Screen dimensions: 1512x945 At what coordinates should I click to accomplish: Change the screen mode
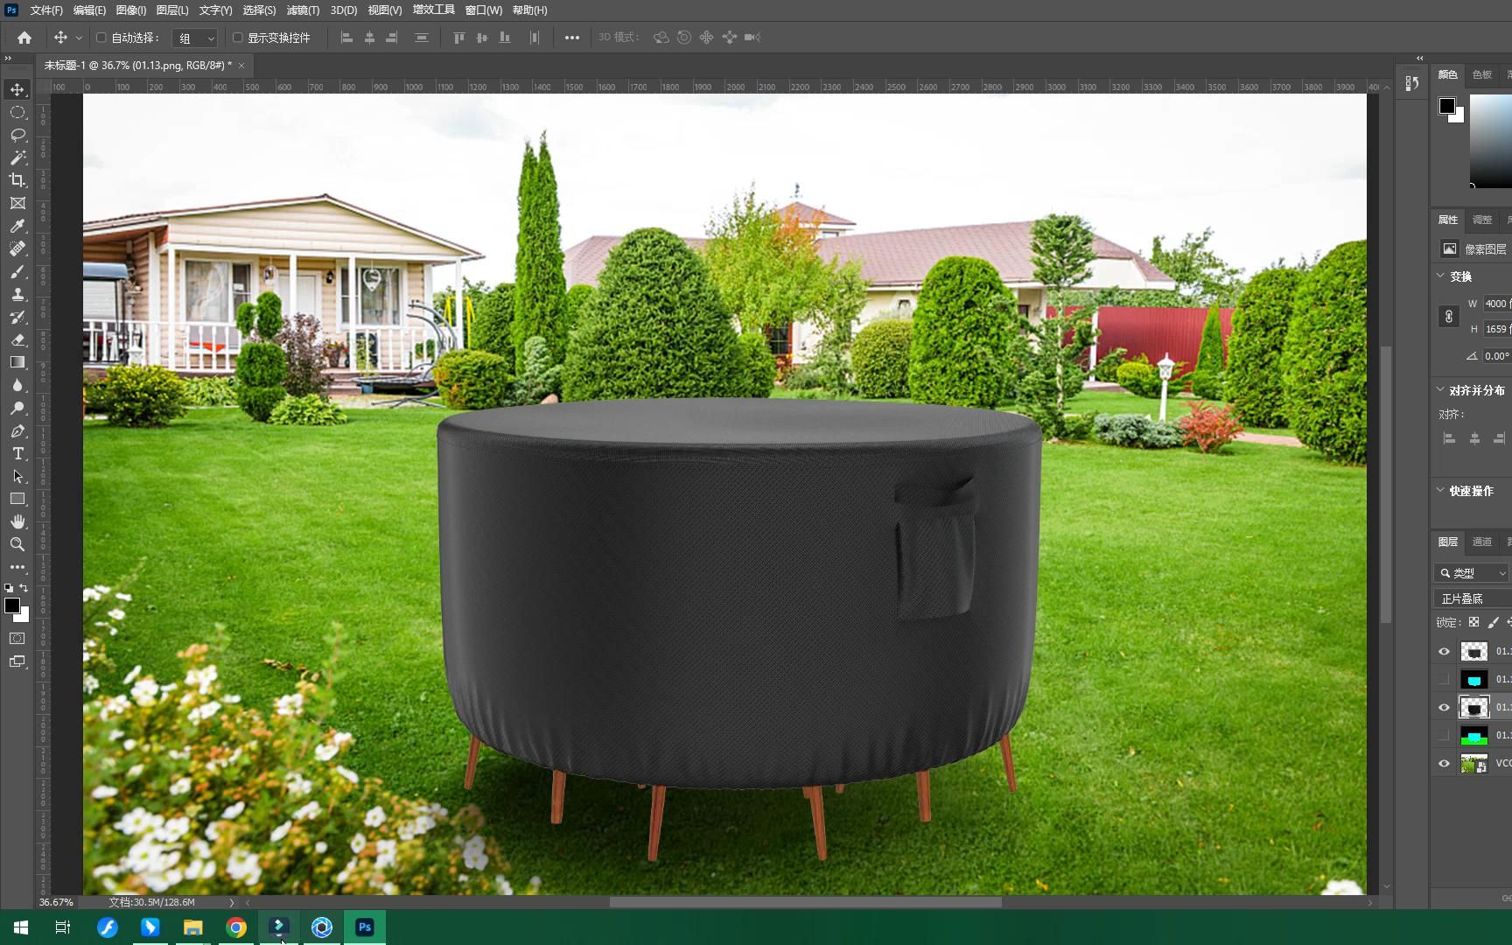(17, 661)
